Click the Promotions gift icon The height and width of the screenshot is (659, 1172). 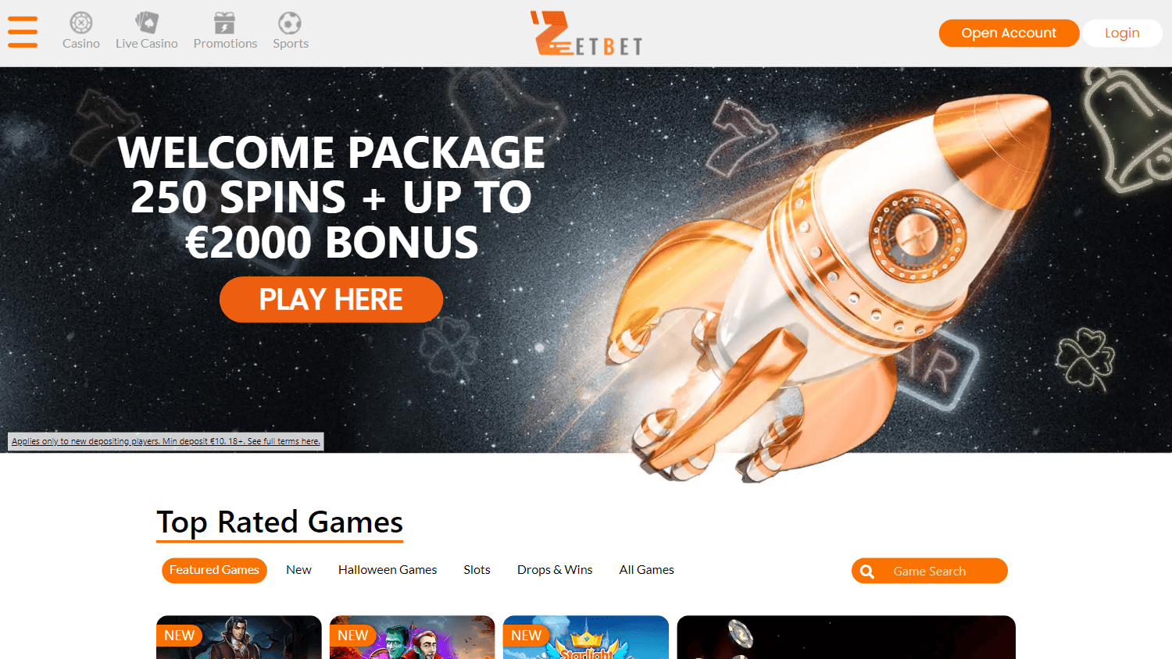225,23
